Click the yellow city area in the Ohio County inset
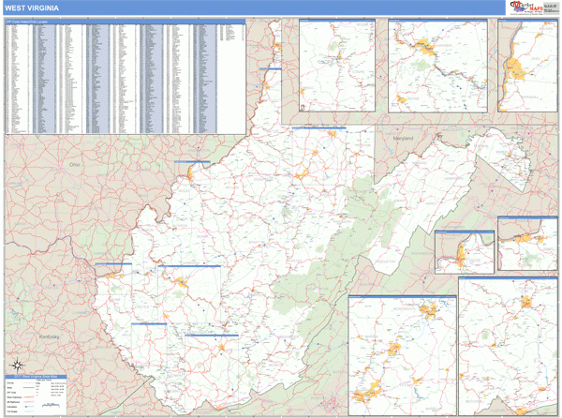Viewport: 562px width, 418px height. point(515,70)
